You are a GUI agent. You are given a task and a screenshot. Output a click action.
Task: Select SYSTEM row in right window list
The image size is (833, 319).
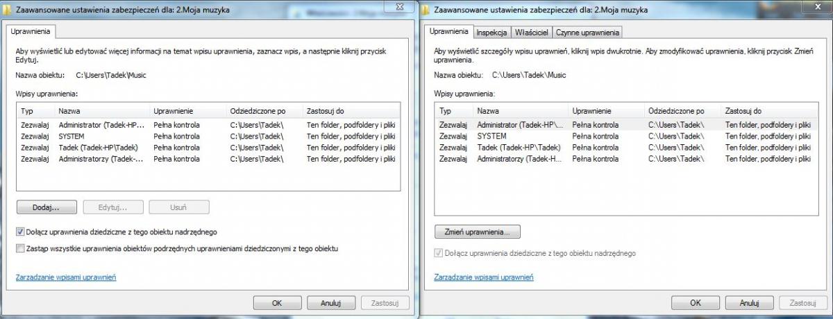[x=625, y=136]
